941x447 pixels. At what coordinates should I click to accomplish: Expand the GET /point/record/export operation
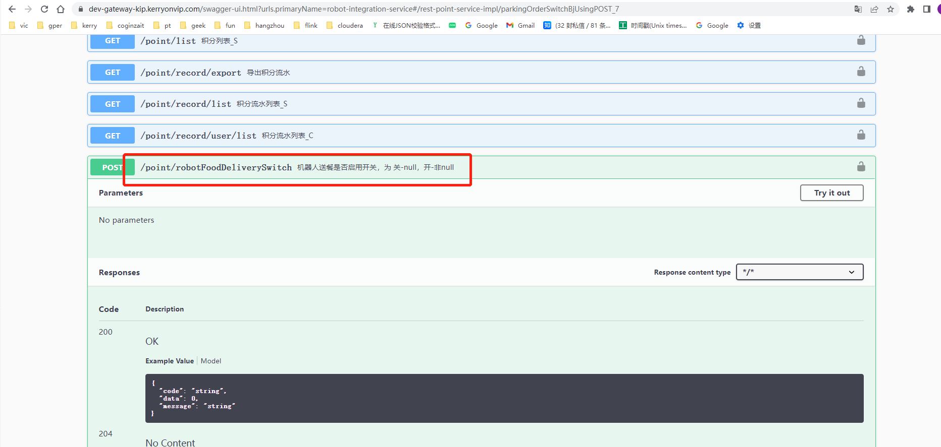click(x=481, y=72)
